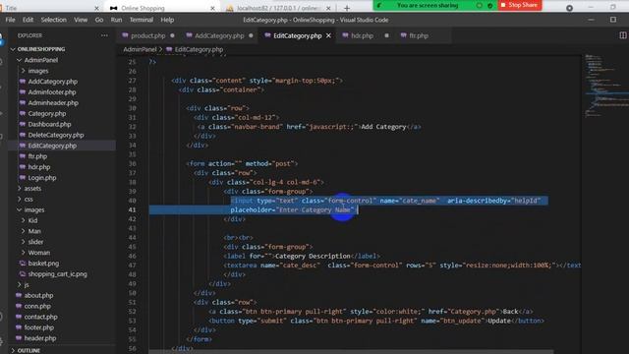Switch to the hdr.php editor tab
The width and height of the screenshot is (629, 354).
coord(362,35)
